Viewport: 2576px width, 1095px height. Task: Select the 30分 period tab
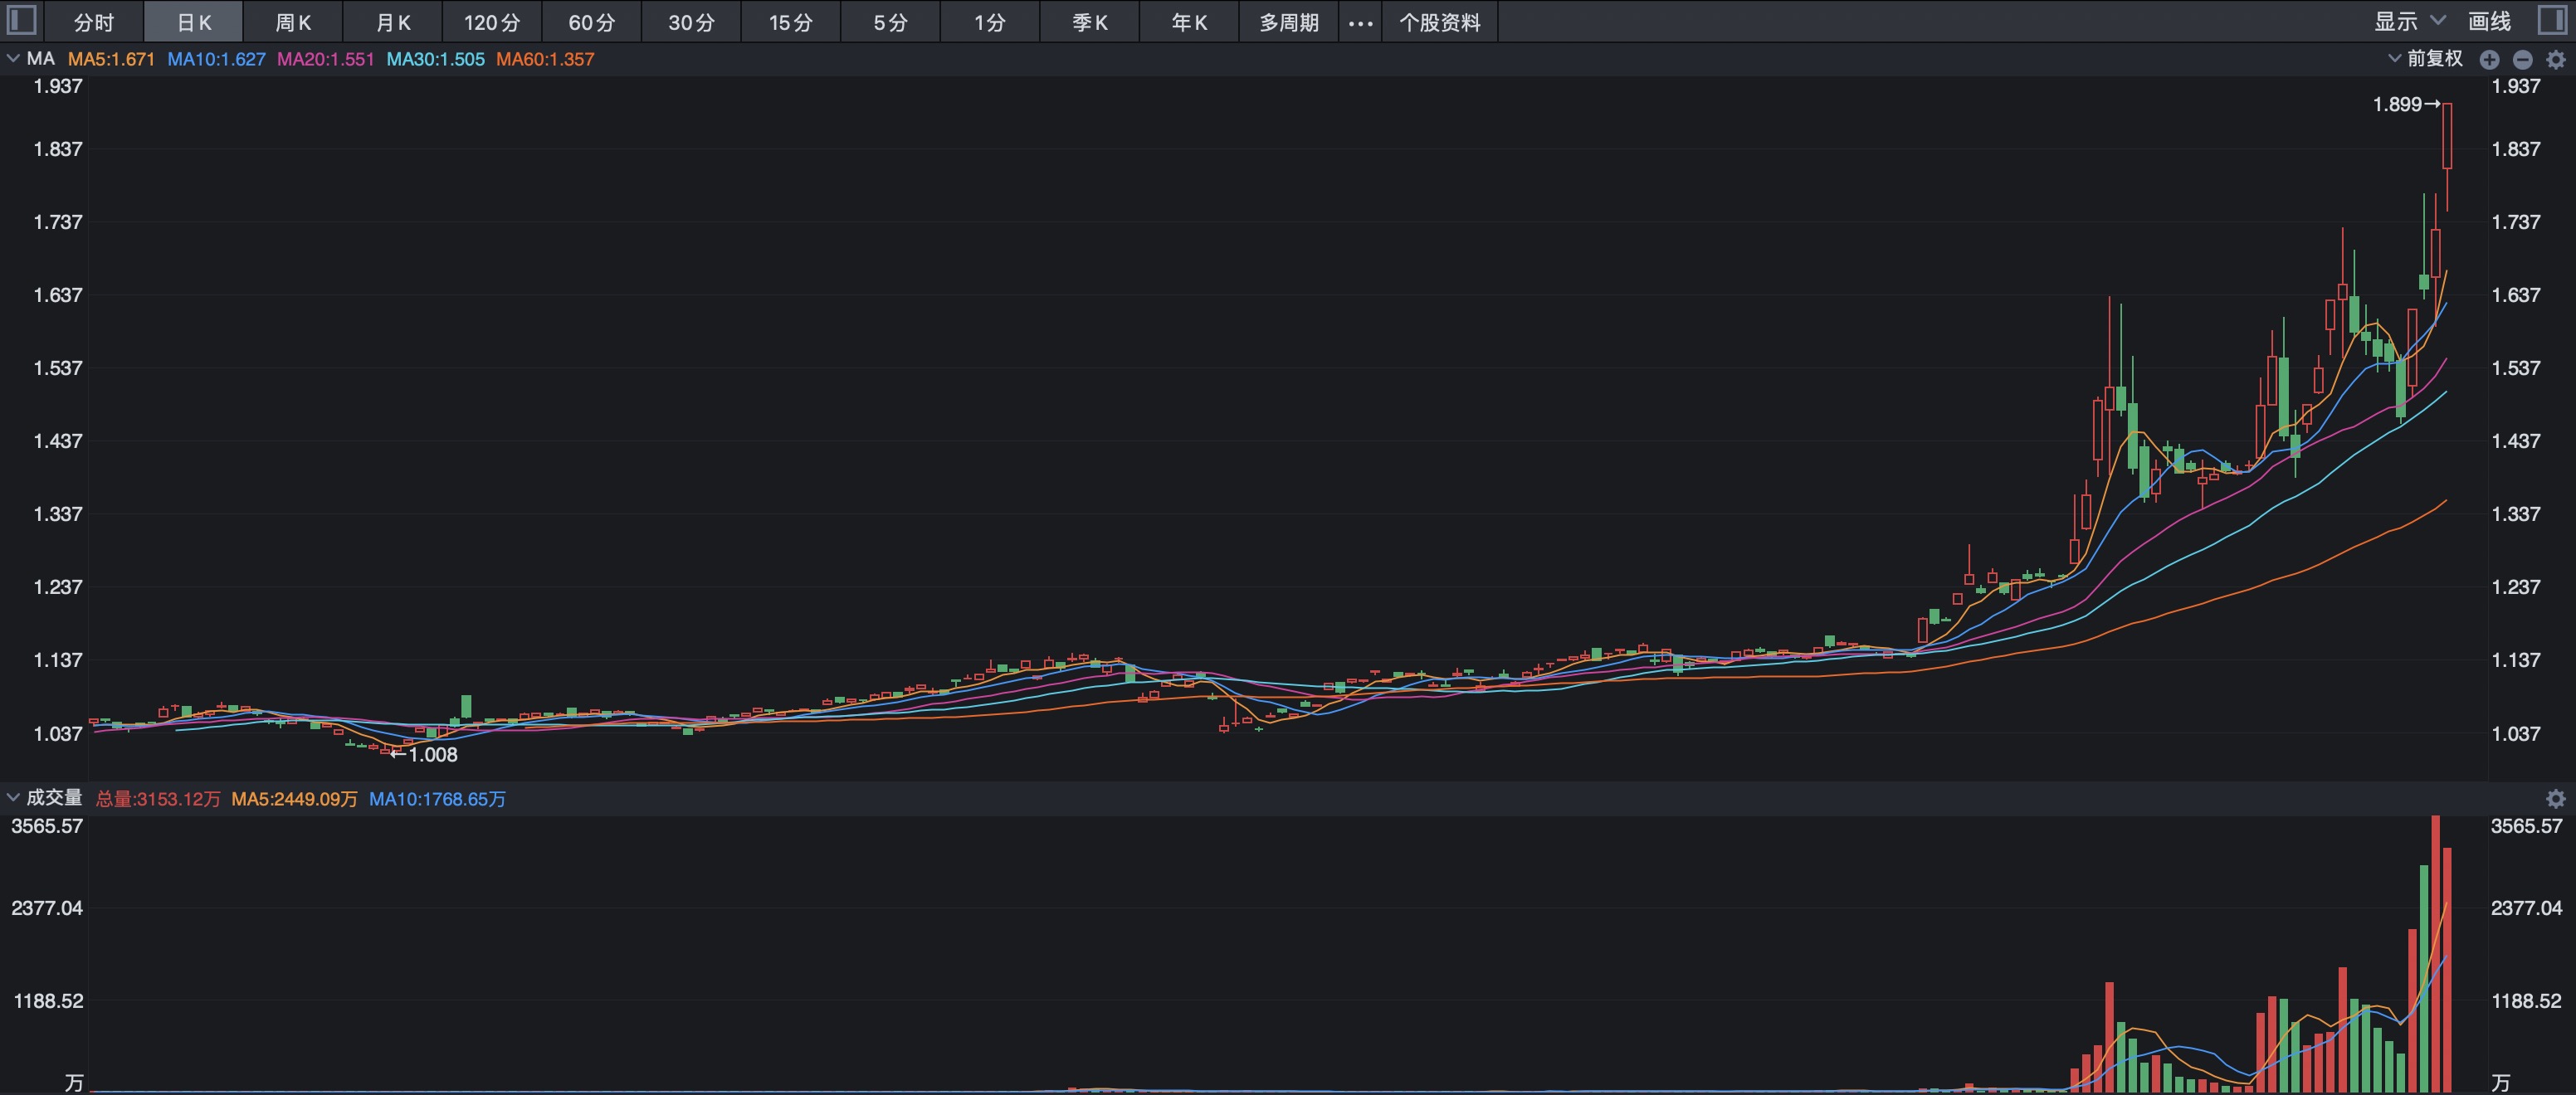(691, 22)
